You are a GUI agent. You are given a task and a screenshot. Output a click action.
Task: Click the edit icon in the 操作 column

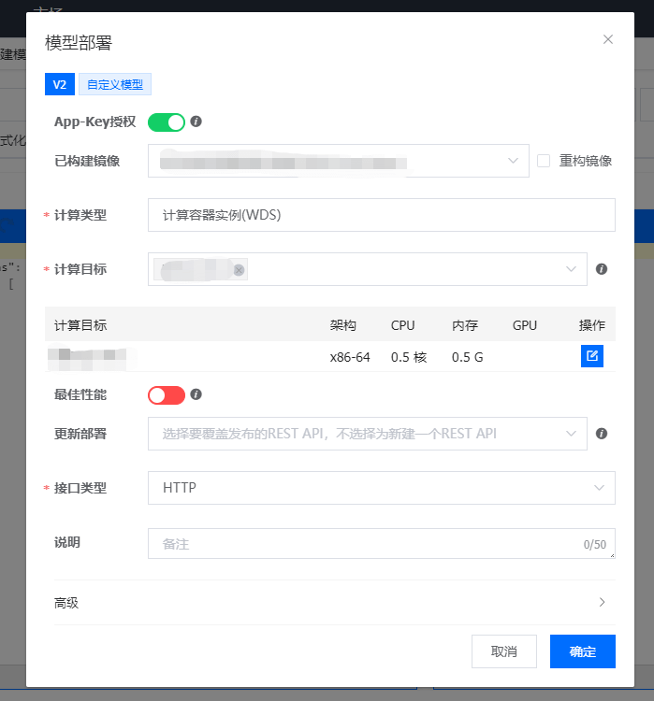point(591,356)
